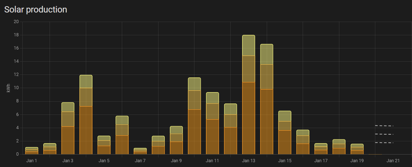Click middle segment of the Jan 4 bar
The image size is (412, 167).
coord(86,97)
